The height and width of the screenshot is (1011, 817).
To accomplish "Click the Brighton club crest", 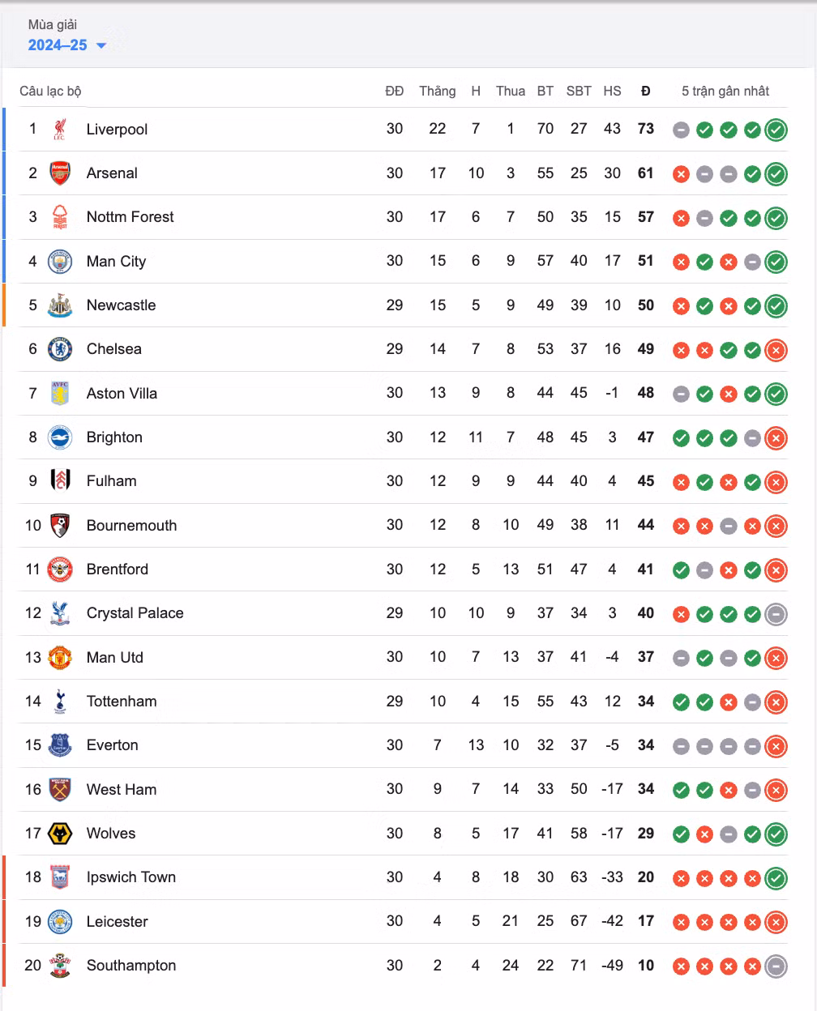I will pyautogui.click(x=60, y=437).
